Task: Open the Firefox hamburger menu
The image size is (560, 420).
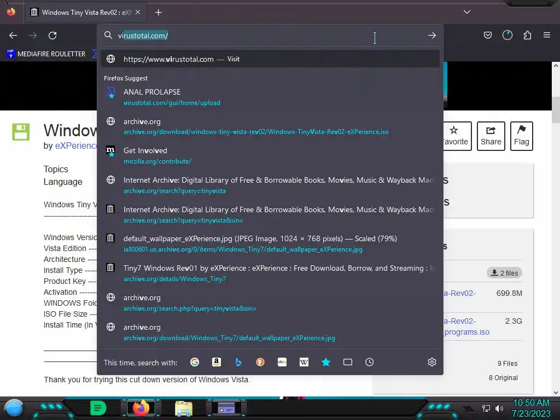Action: (x=547, y=35)
